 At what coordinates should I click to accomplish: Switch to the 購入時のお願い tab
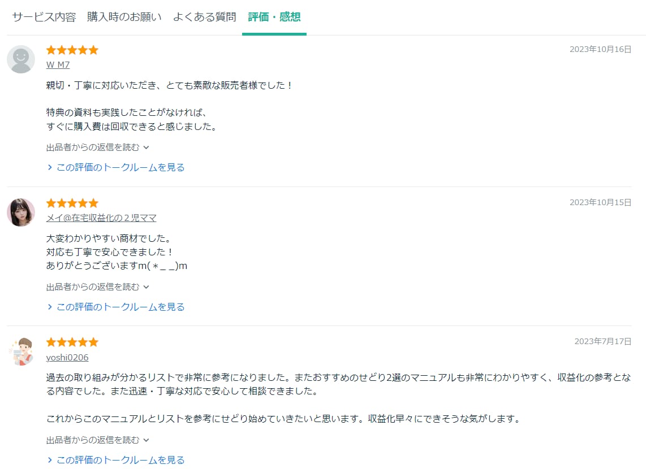click(x=124, y=17)
